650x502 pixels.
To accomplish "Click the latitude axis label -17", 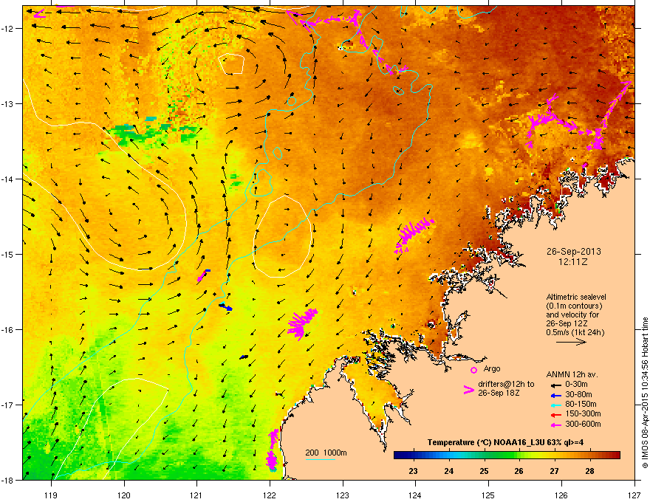I will coord(7,405).
